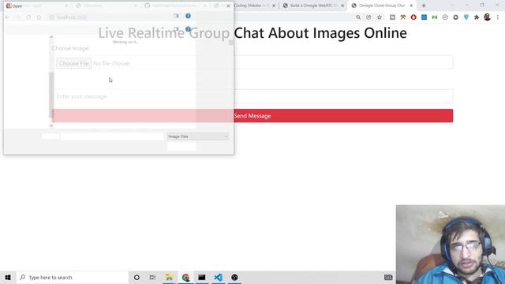Click the round face extension icon
505x284 pixels.
click(x=445, y=17)
